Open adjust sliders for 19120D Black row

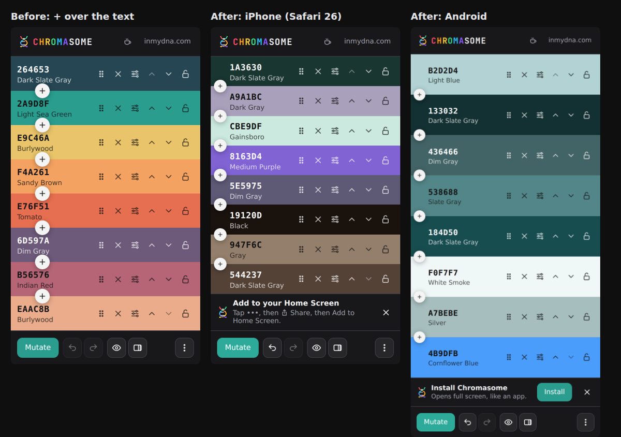[335, 220]
